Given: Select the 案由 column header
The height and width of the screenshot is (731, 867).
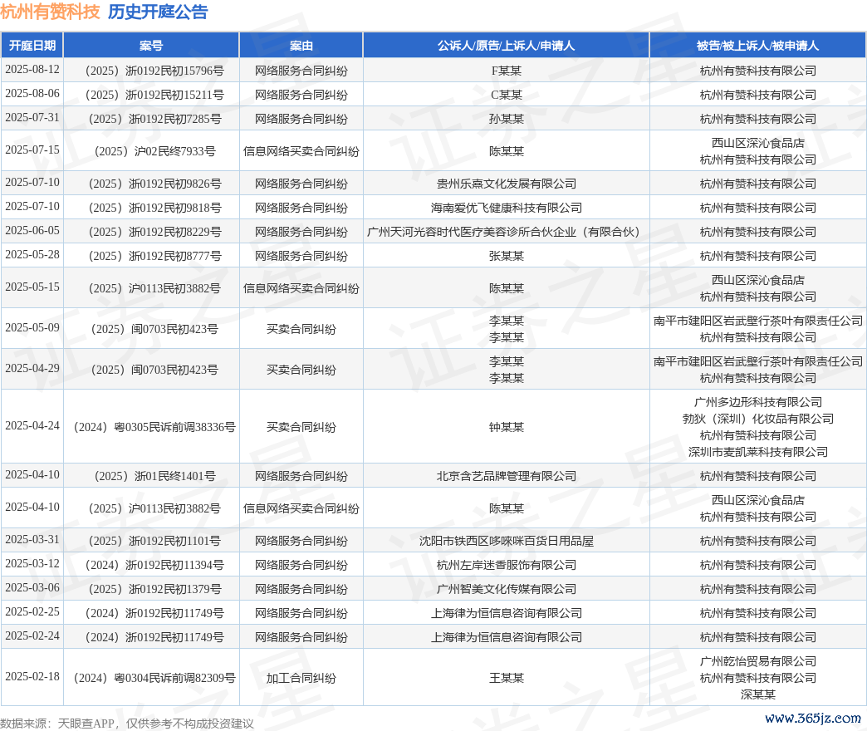Looking at the screenshot, I should 301,46.
